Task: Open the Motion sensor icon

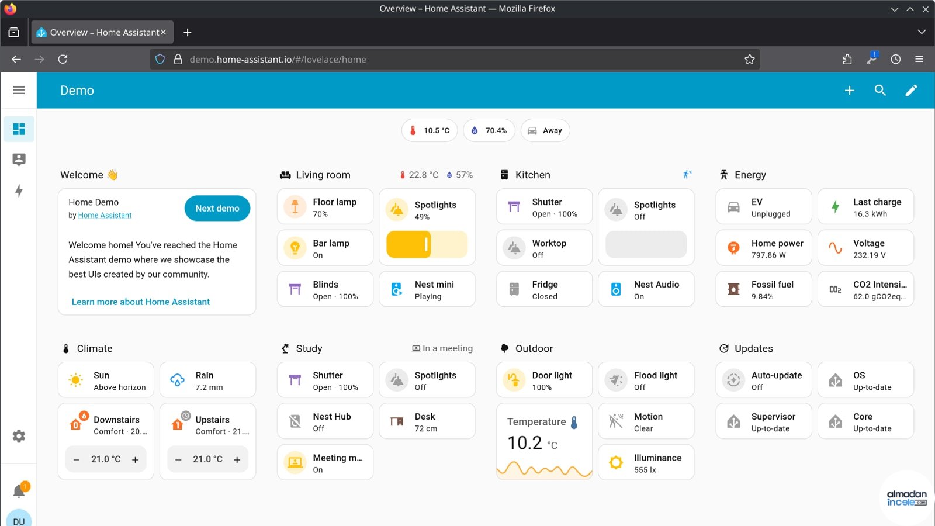Action: tap(616, 421)
